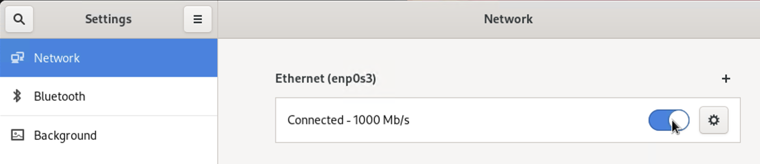Click the empty right side of the Background row
Image resolution: width=760 pixels, height=164 pixels.
163,135
